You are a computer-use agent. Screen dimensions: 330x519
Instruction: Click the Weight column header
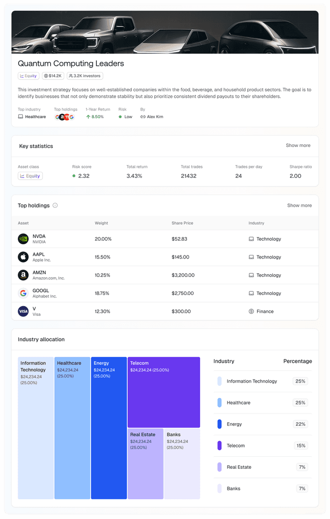[x=101, y=223]
